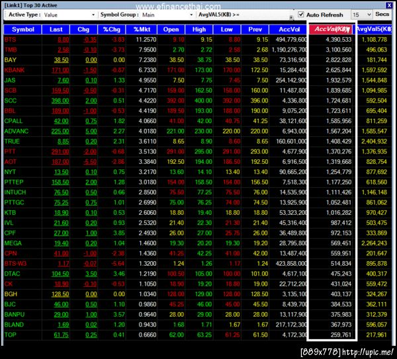
Task: Sort by the High column header
Action: tap(199, 30)
